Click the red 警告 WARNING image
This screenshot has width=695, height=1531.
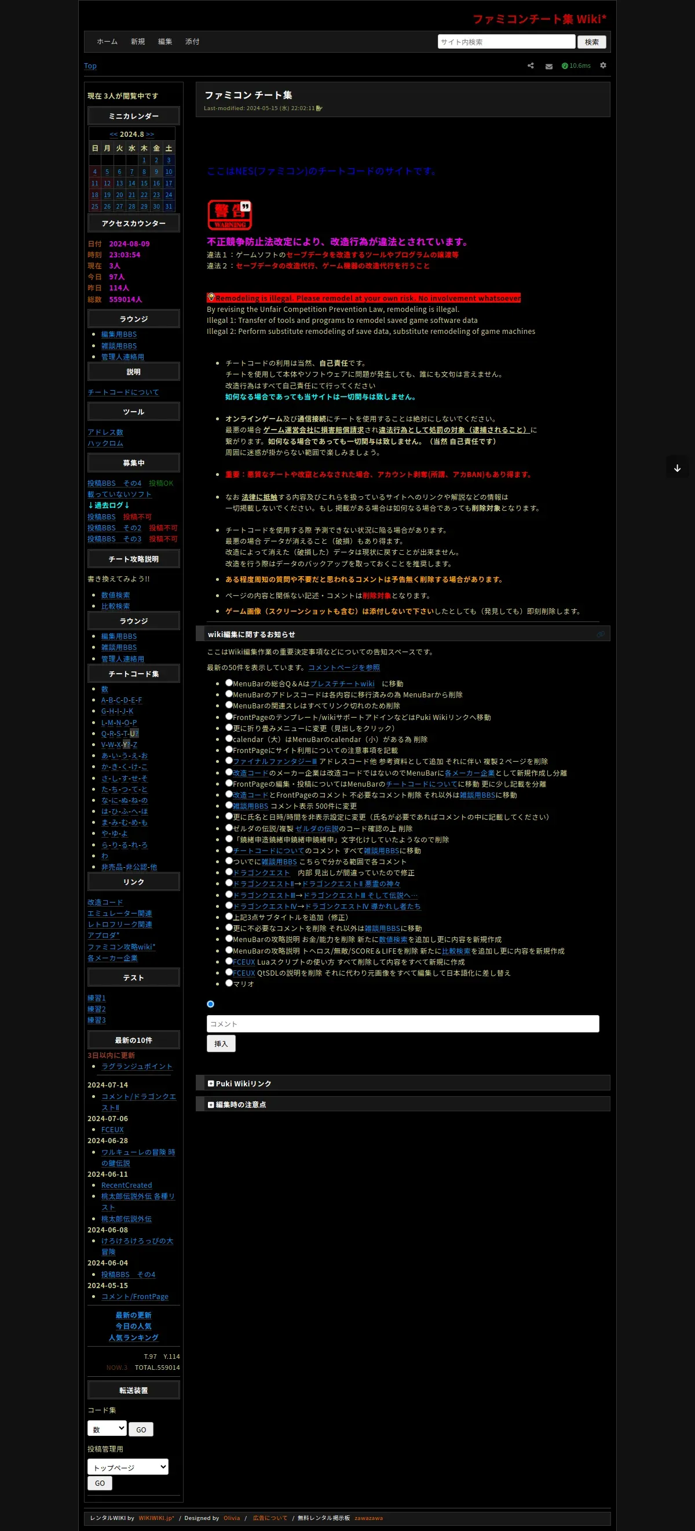pos(230,214)
